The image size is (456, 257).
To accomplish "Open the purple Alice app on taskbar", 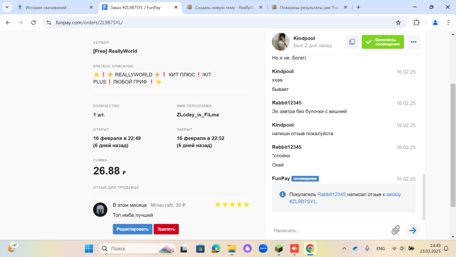I will coord(248,249).
